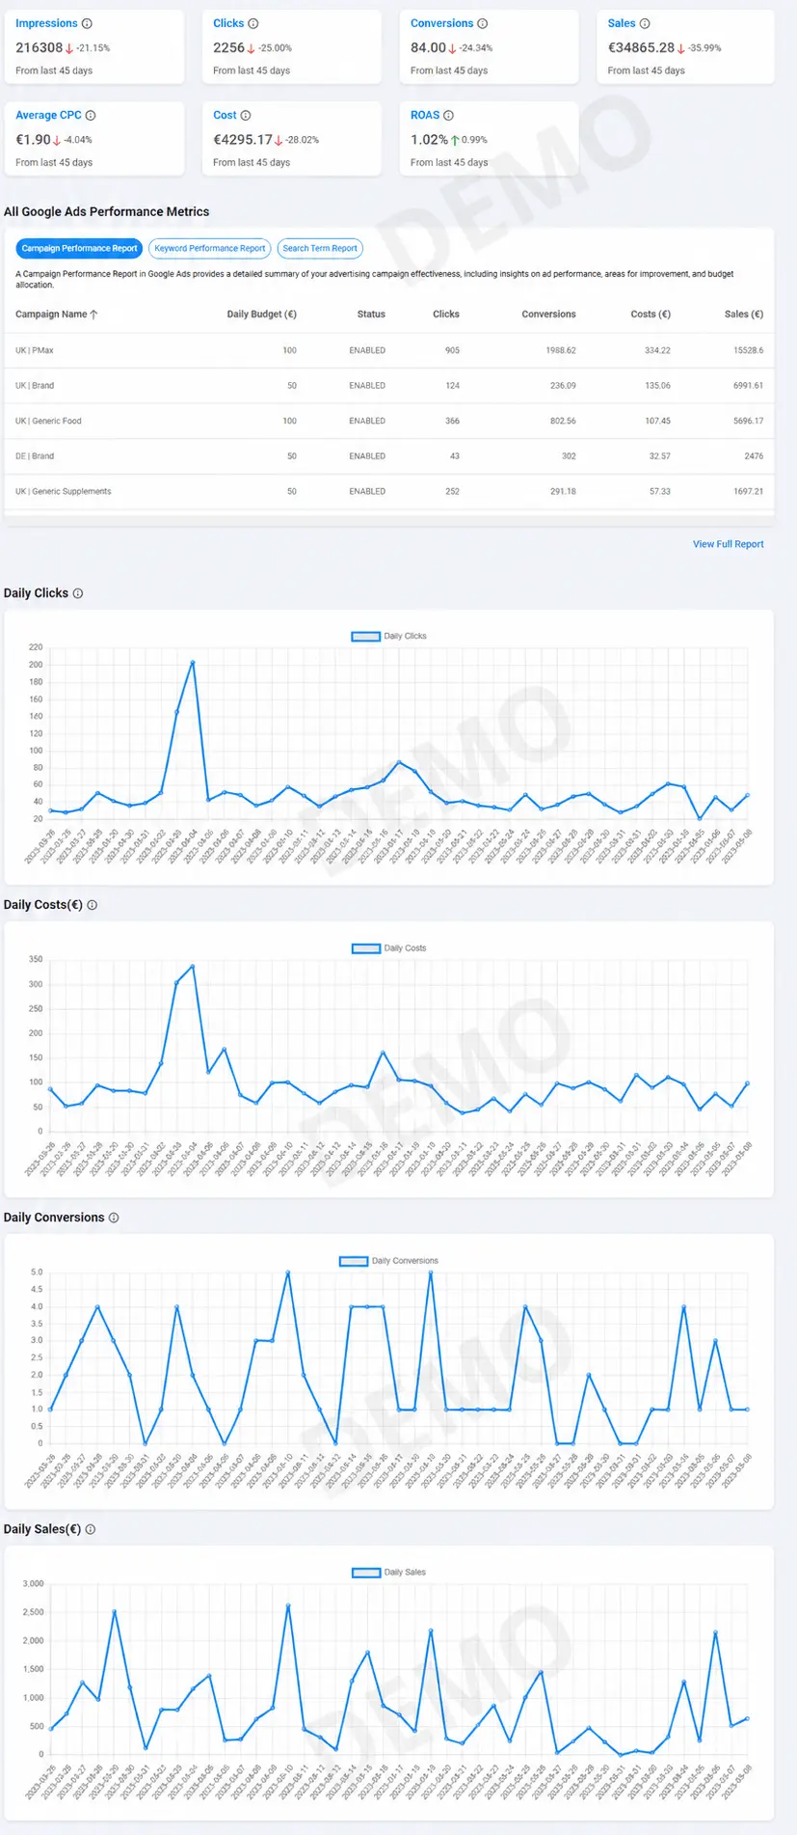
Task: Open info tooltip icon for Conversions card
Action: (483, 23)
